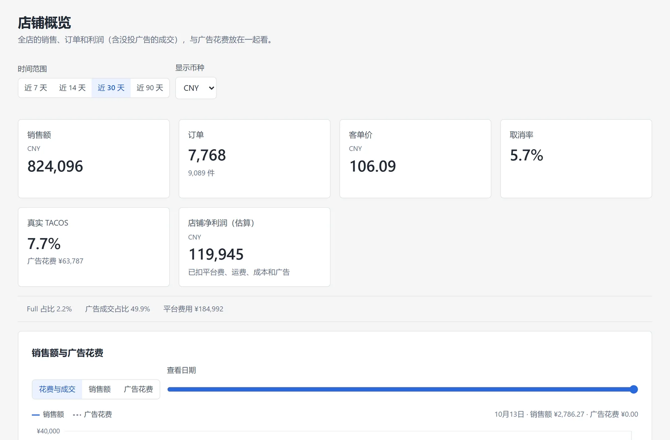Select the 近 14 天 time range

[x=72, y=88]
